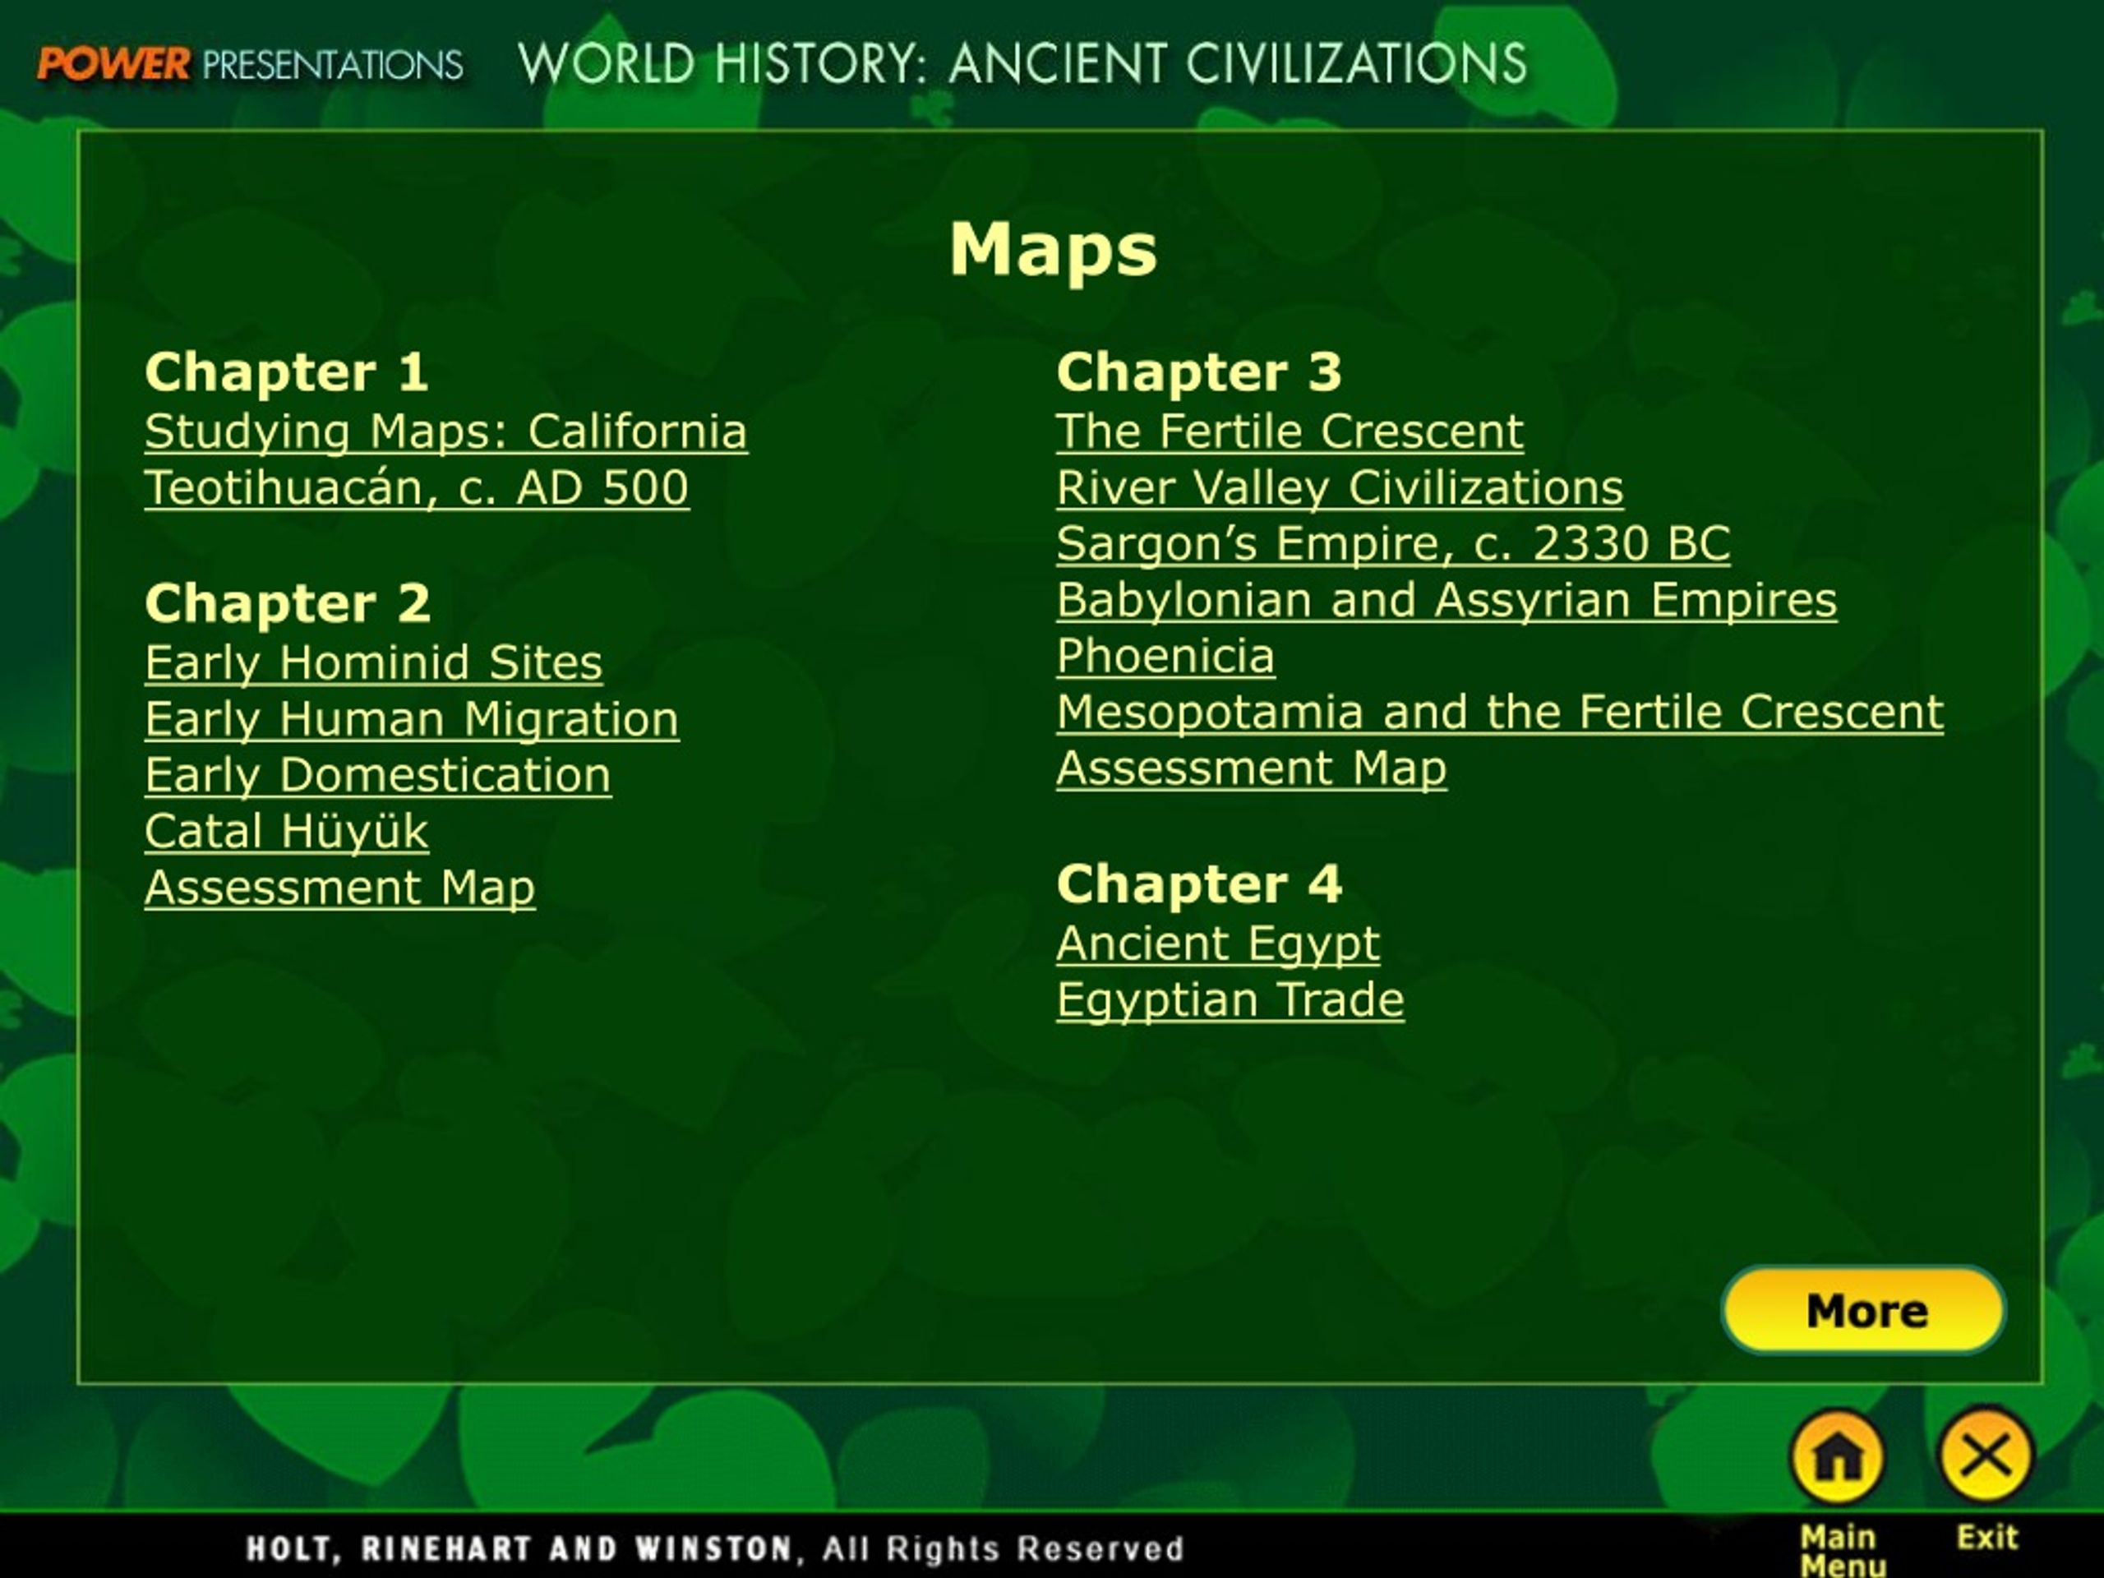
Task: Open Early Human Migration map
Action: pos(412,719)
